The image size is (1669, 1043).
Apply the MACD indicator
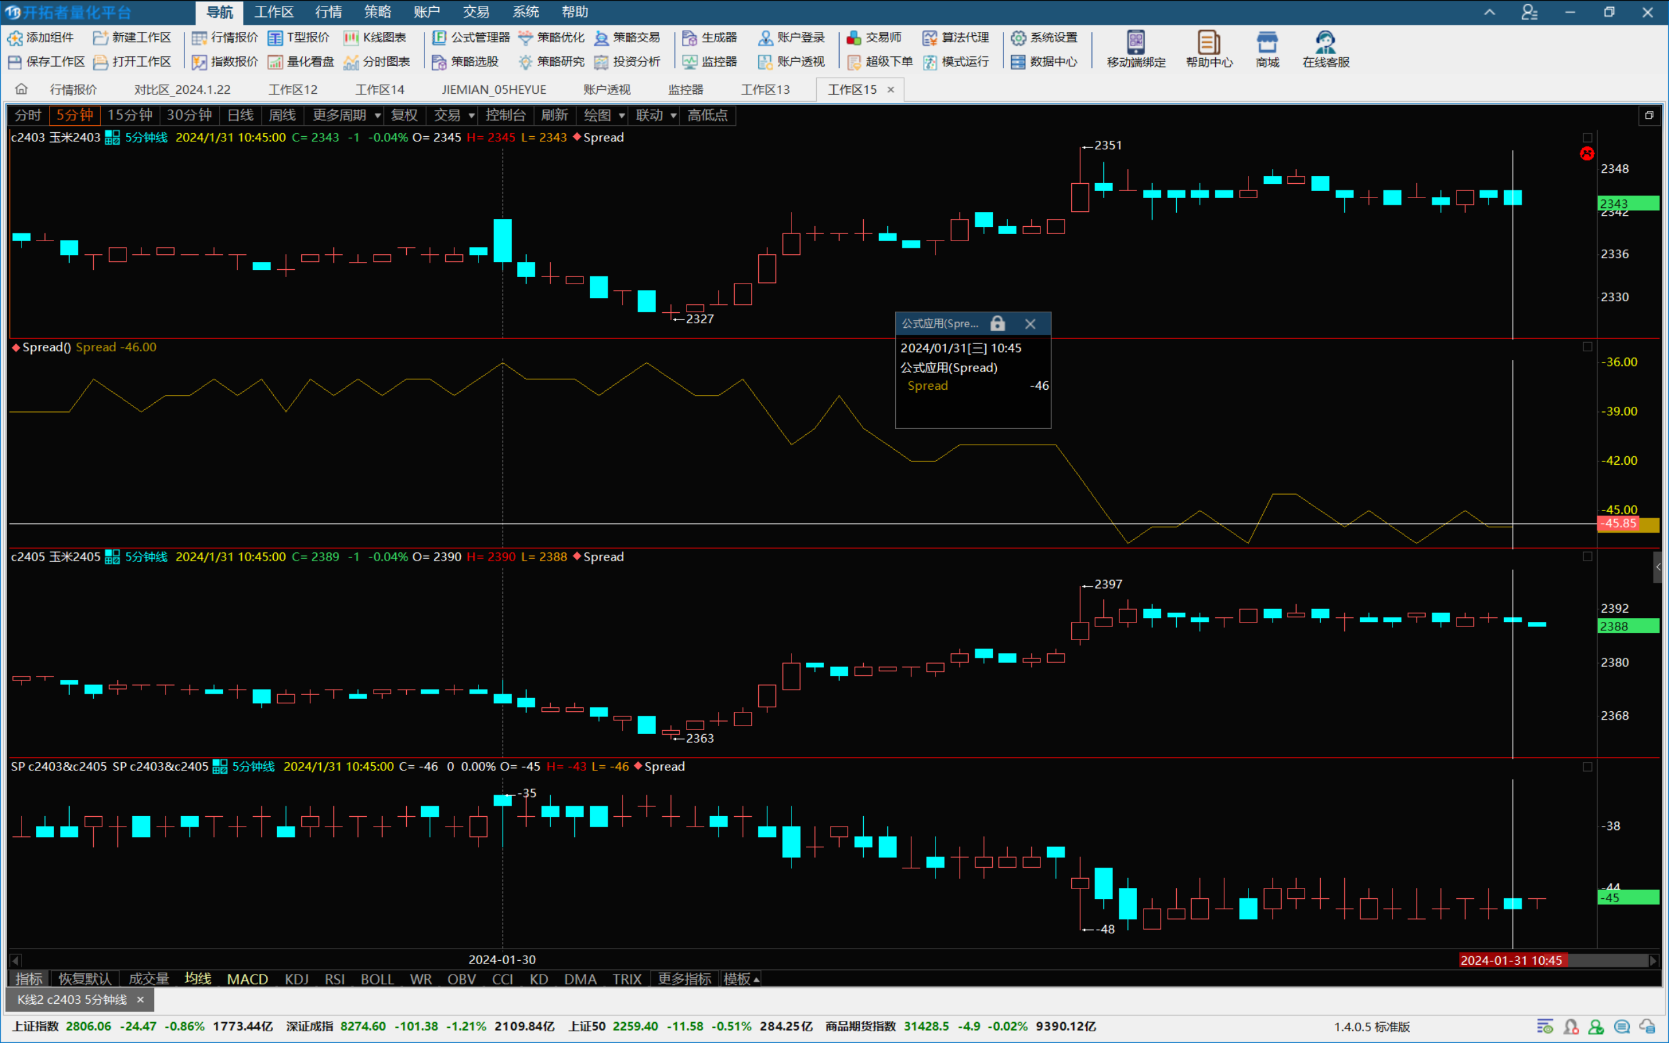(x=248, y=979)
